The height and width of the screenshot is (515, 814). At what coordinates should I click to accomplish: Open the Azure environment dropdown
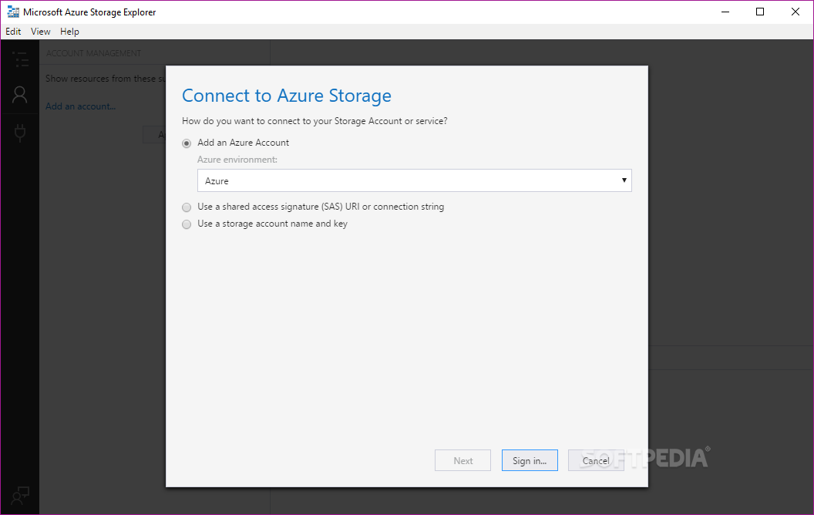pos(414,180)
